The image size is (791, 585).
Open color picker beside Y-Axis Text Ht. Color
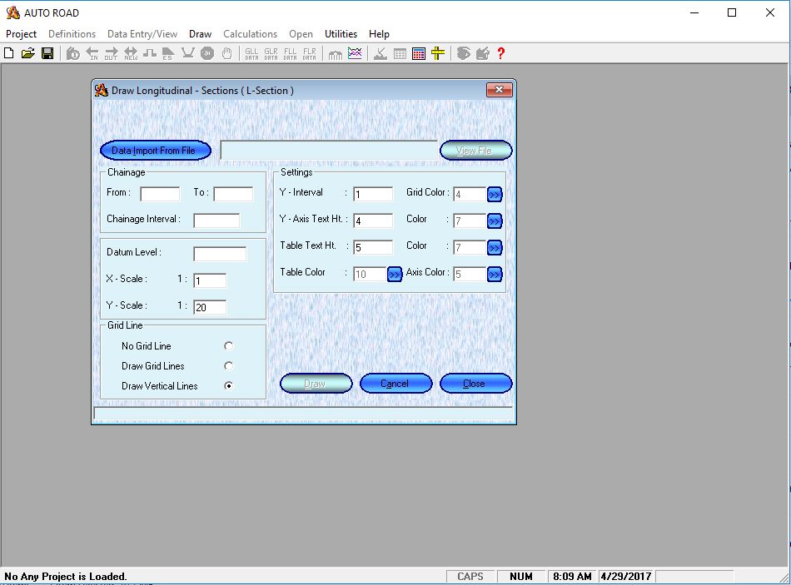click(495, 221)
